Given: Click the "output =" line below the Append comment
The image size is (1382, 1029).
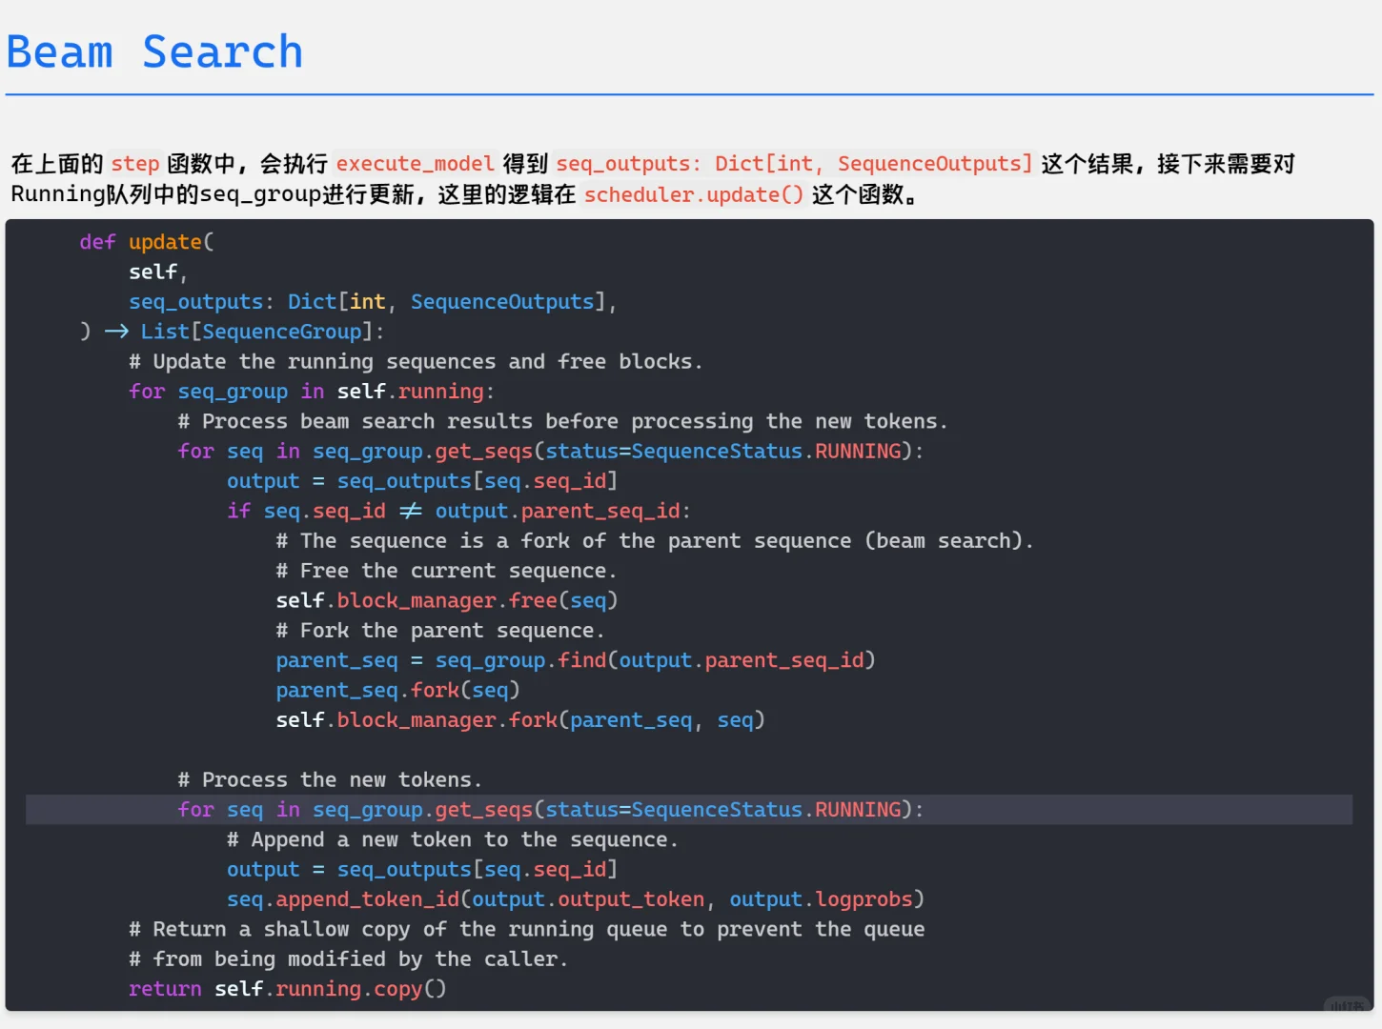Looking at the screenshot, I should [x=422, y=870].
